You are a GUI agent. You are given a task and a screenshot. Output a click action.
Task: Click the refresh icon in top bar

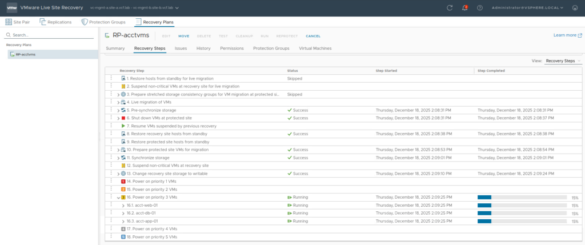(450, 8)
